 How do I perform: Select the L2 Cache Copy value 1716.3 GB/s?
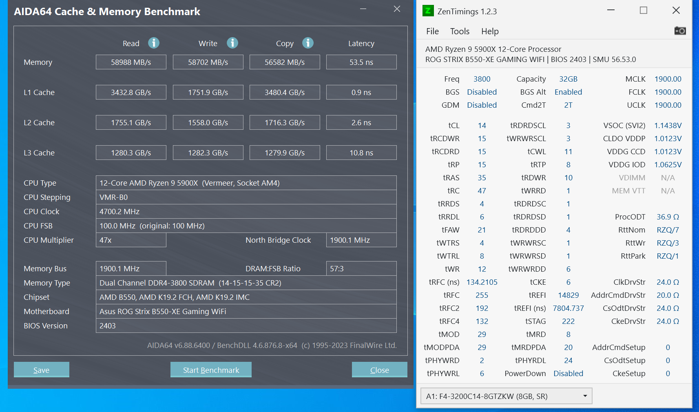point(285,122)
